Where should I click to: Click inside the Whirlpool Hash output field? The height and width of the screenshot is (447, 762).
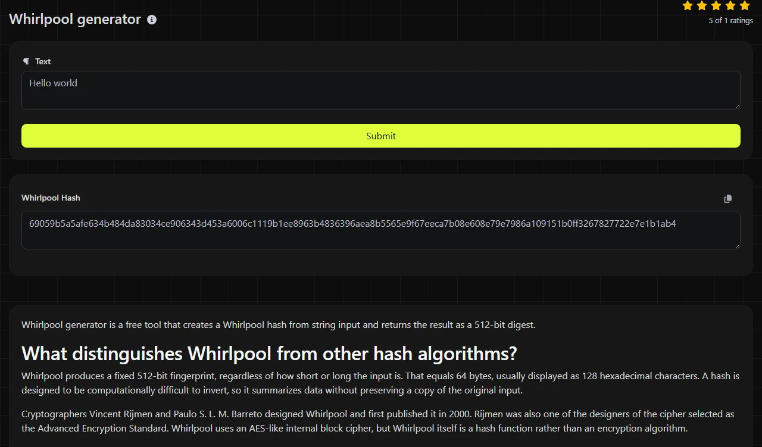pos(381,230)
